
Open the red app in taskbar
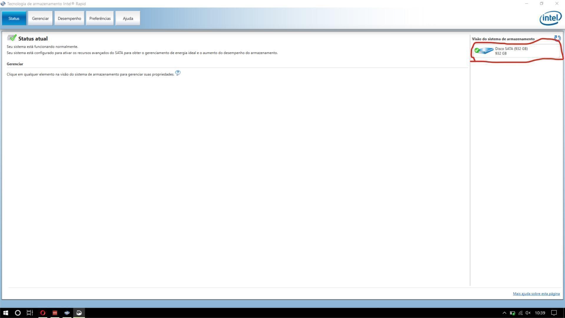(x=55, y=313)
